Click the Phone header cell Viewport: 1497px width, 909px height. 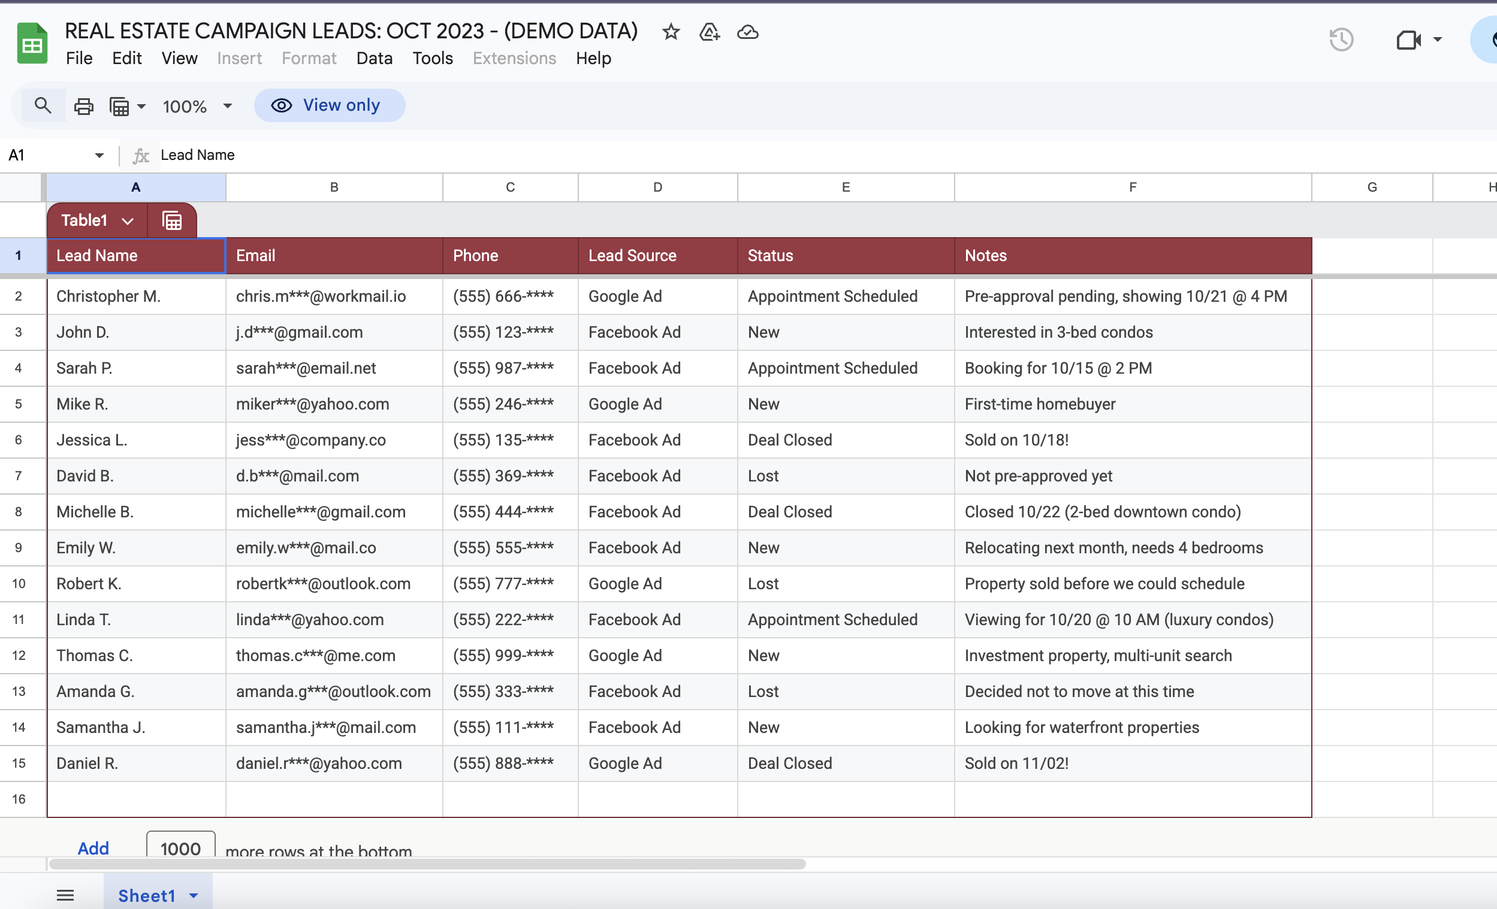(x=511, y=256)
